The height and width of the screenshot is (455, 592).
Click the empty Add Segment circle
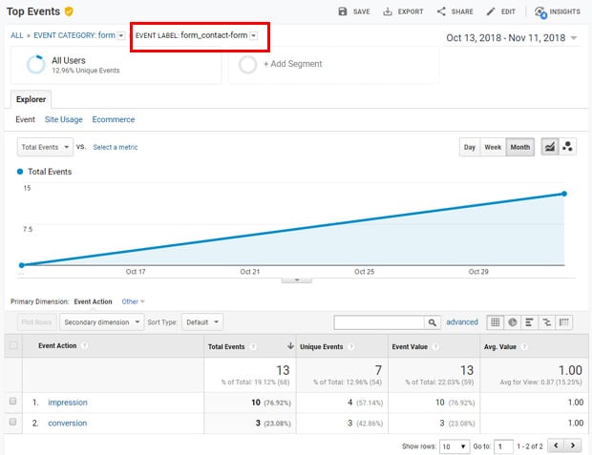tap(247, 64)
